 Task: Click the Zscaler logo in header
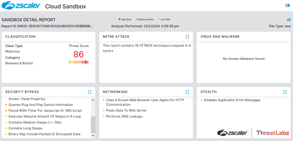[21, 6]
